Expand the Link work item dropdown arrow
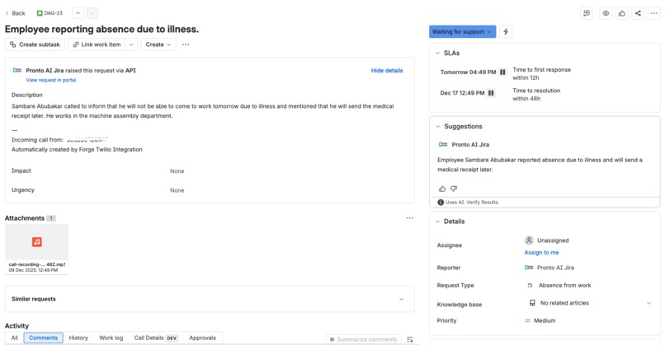The image size is (665, 345). pos(131,44)
